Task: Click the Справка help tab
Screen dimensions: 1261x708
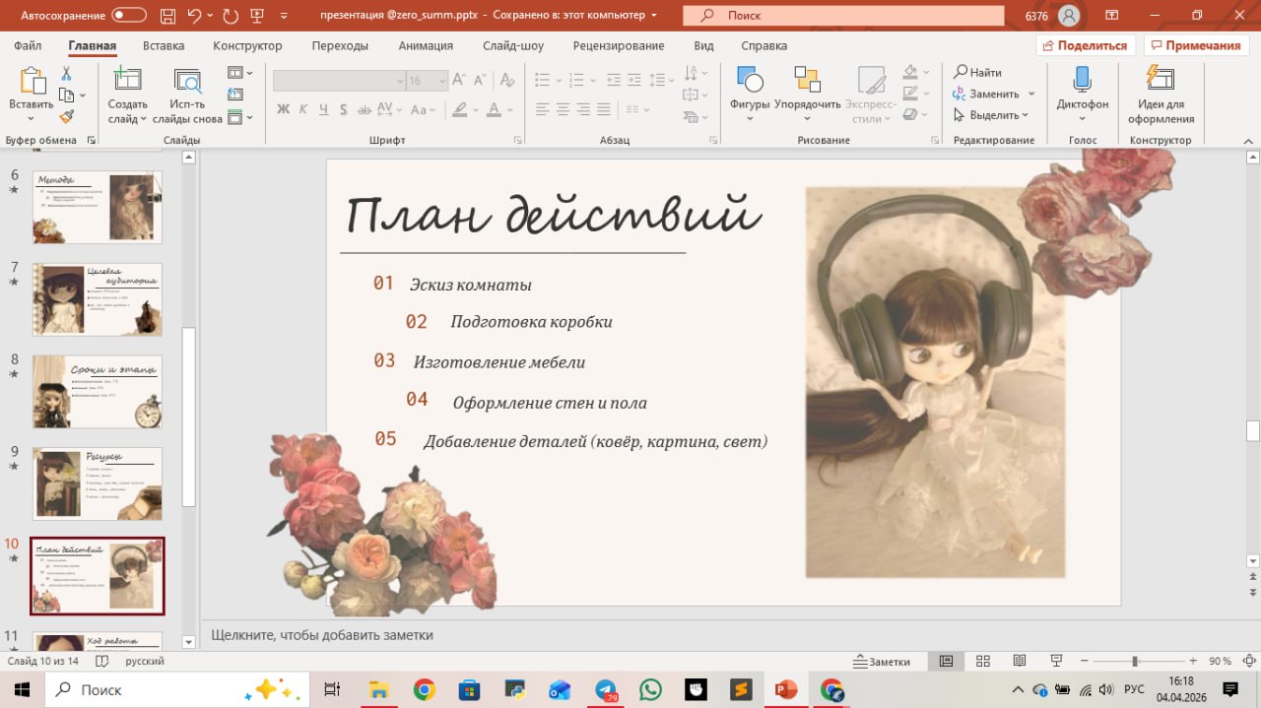Action: pos(763,45)
